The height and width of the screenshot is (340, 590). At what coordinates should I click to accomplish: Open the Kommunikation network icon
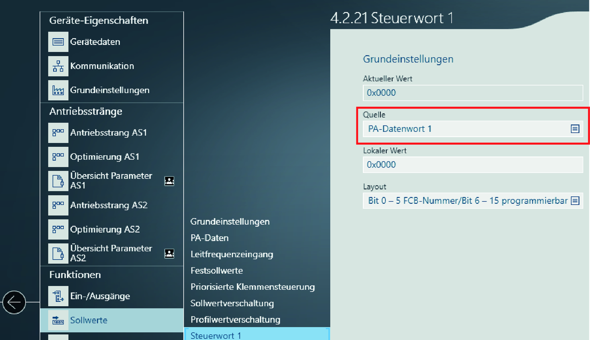[x=58, y=66]
